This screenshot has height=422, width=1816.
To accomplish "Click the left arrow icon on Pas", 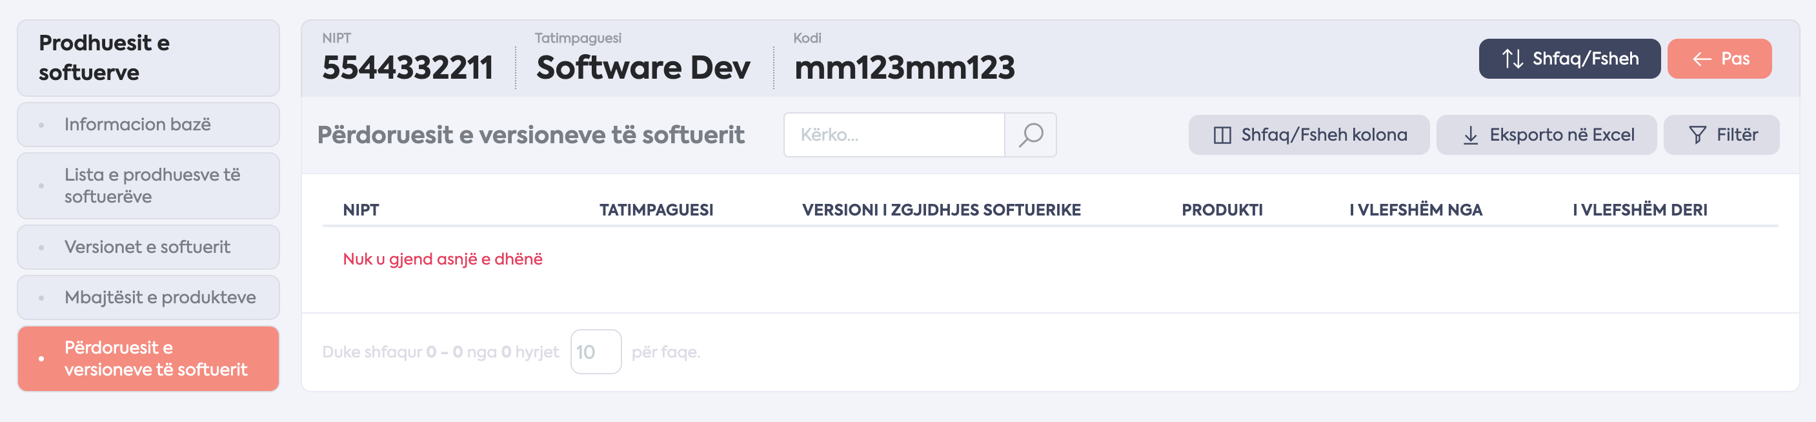I will pos(1702,59).
